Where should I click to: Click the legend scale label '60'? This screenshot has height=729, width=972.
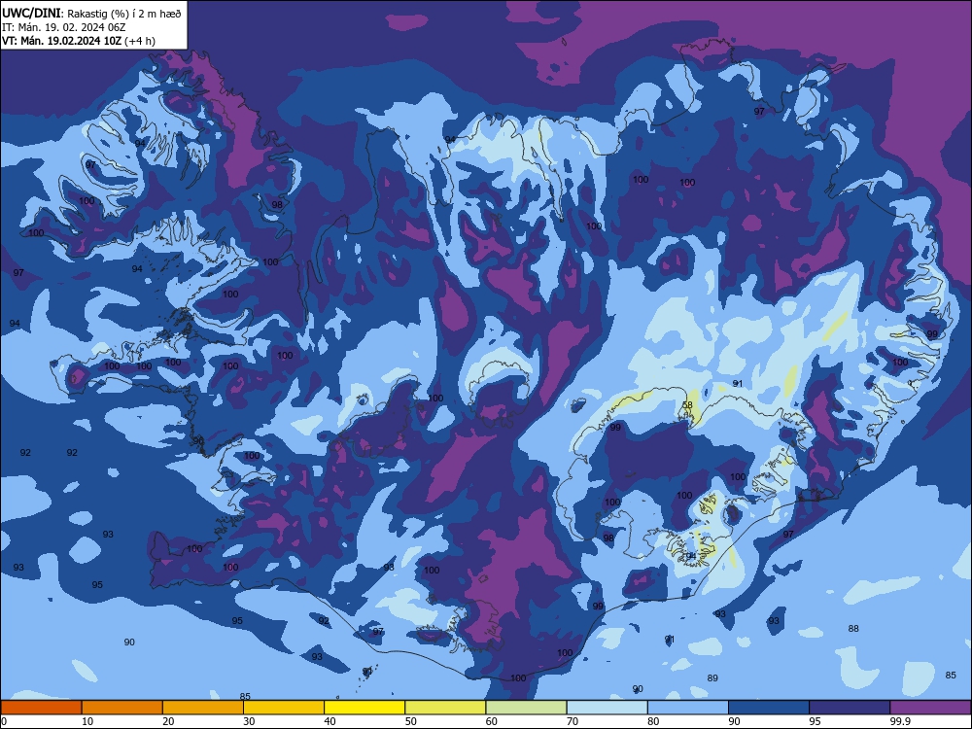coord(492,721)
